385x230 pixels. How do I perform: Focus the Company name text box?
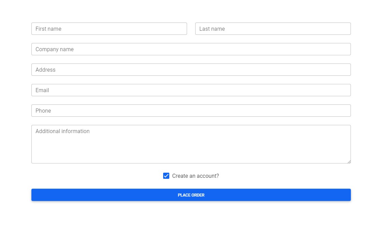191,49
